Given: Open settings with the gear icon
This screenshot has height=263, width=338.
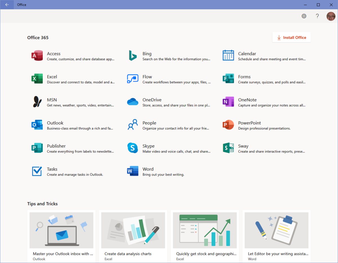Looking at the screenshot, I should [x=304, y=16].
